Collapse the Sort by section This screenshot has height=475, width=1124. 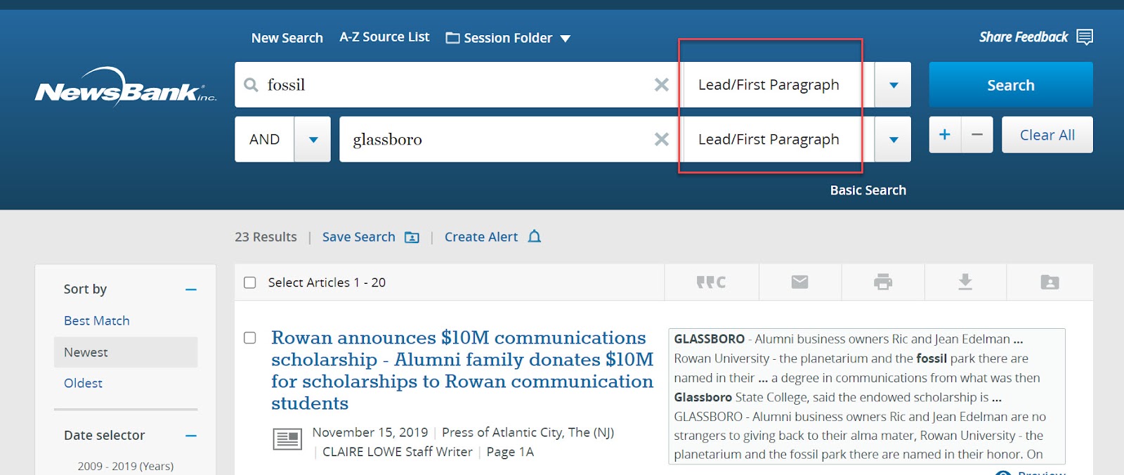(x=191, y=289)
